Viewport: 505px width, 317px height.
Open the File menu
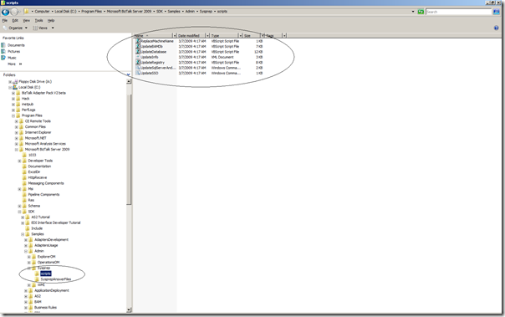[x=5, y=20]
